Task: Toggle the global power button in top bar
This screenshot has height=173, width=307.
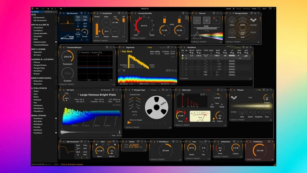Action: pos(32,9)
